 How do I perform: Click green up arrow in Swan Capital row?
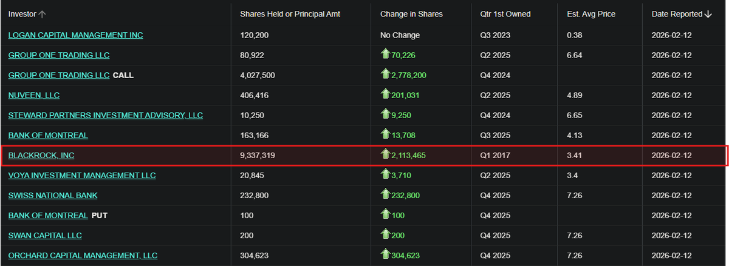click(x=385, y=235)
